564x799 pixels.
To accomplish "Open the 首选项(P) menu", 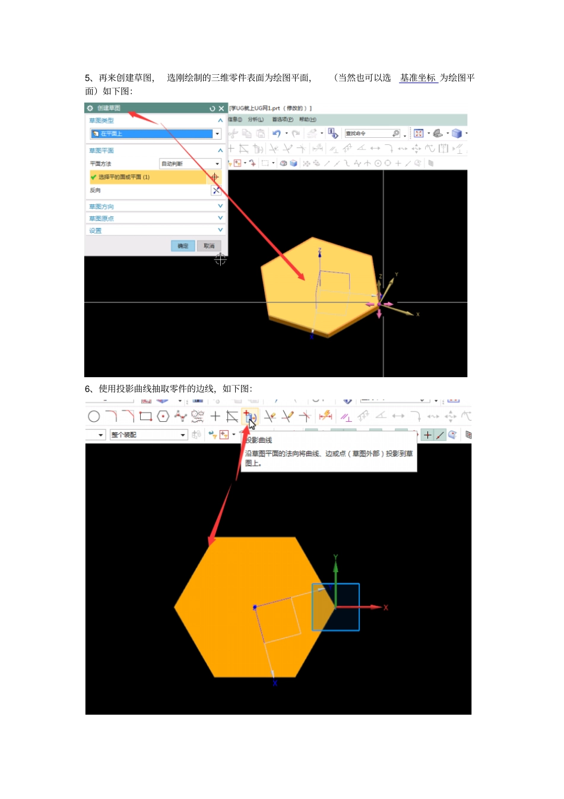I will click(283, 119).
